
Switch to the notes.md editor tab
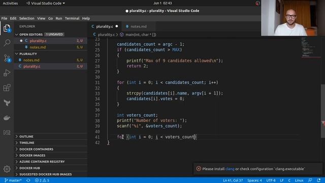click(x=139, y=26)
